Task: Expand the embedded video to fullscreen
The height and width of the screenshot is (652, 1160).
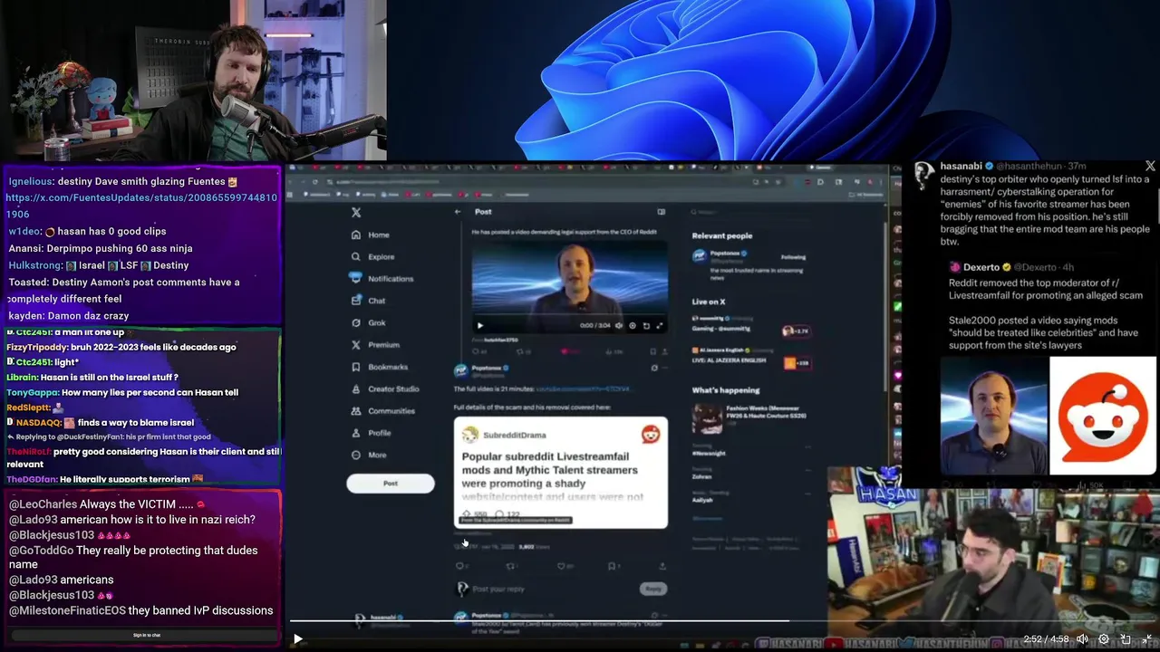Action: pos(659,326)
